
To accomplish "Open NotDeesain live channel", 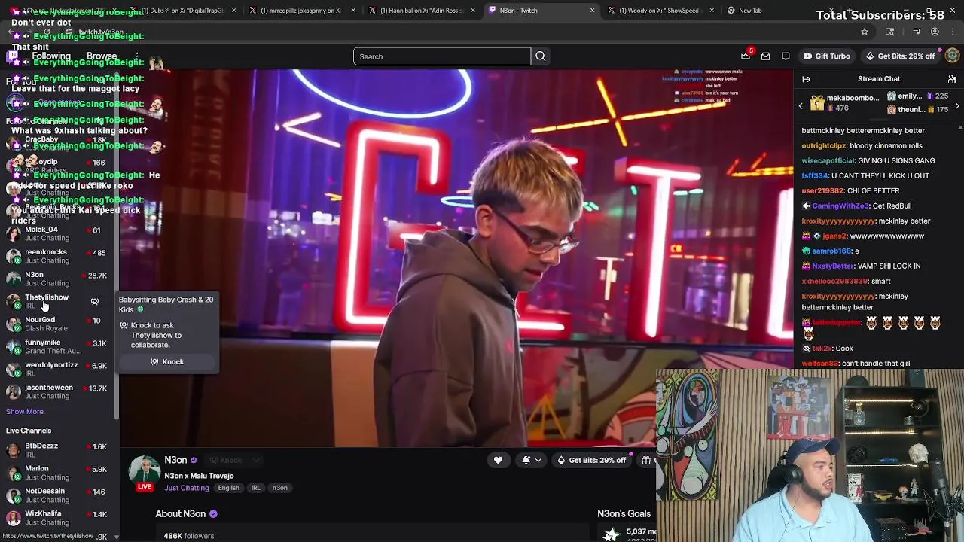I will 56,495.
